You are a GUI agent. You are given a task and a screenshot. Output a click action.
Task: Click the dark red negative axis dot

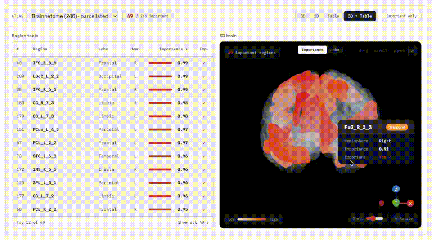[382, 204]
